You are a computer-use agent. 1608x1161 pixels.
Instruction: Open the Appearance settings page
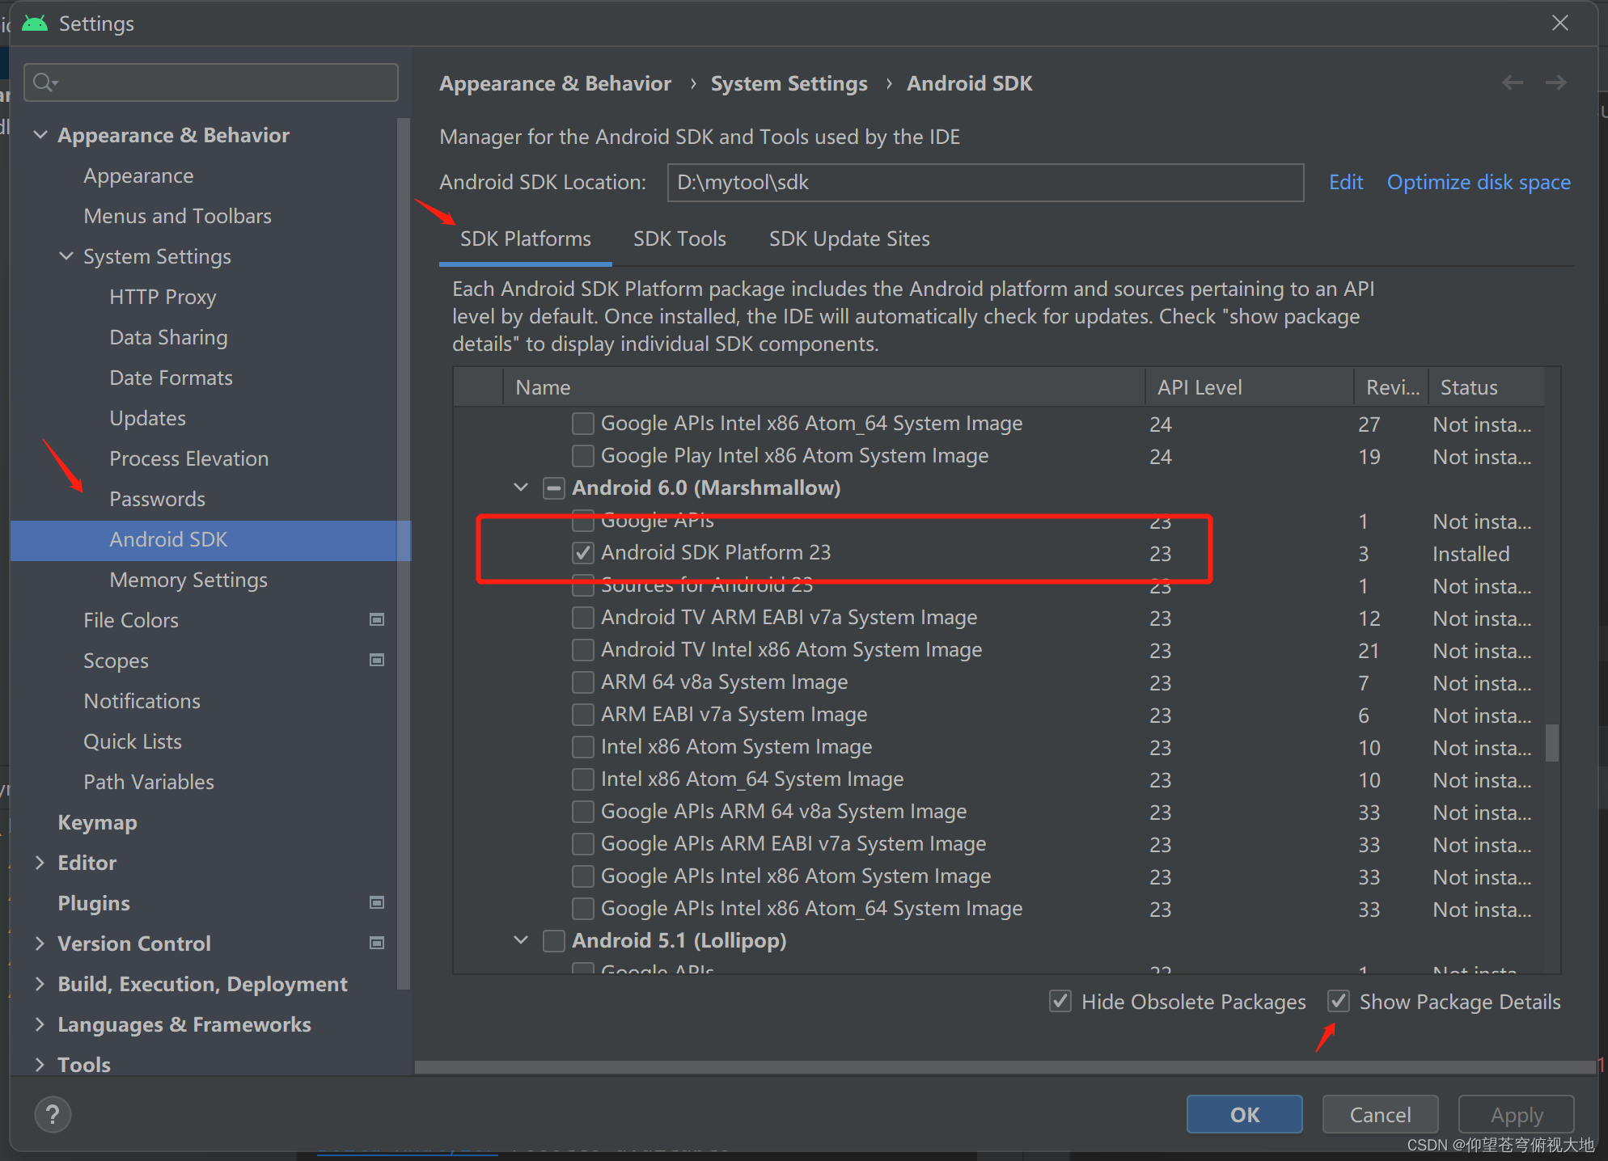click(138, 175)
